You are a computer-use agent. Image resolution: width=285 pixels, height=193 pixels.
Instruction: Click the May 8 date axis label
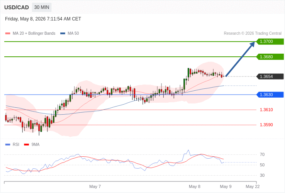pos(195,187)
